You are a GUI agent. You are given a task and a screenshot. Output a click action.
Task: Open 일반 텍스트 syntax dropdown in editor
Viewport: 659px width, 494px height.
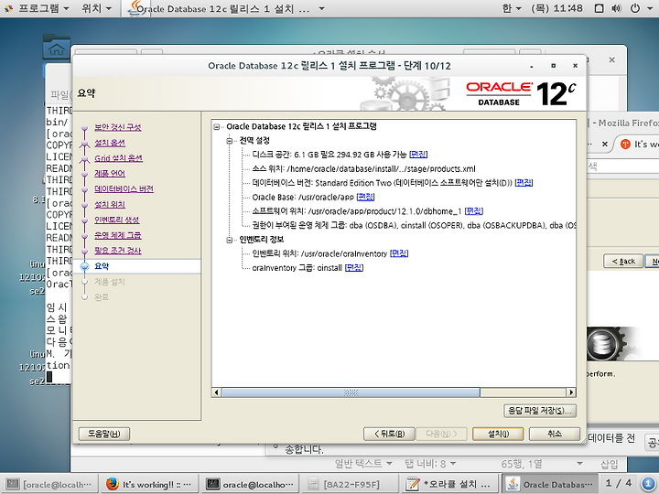(363, 464)
